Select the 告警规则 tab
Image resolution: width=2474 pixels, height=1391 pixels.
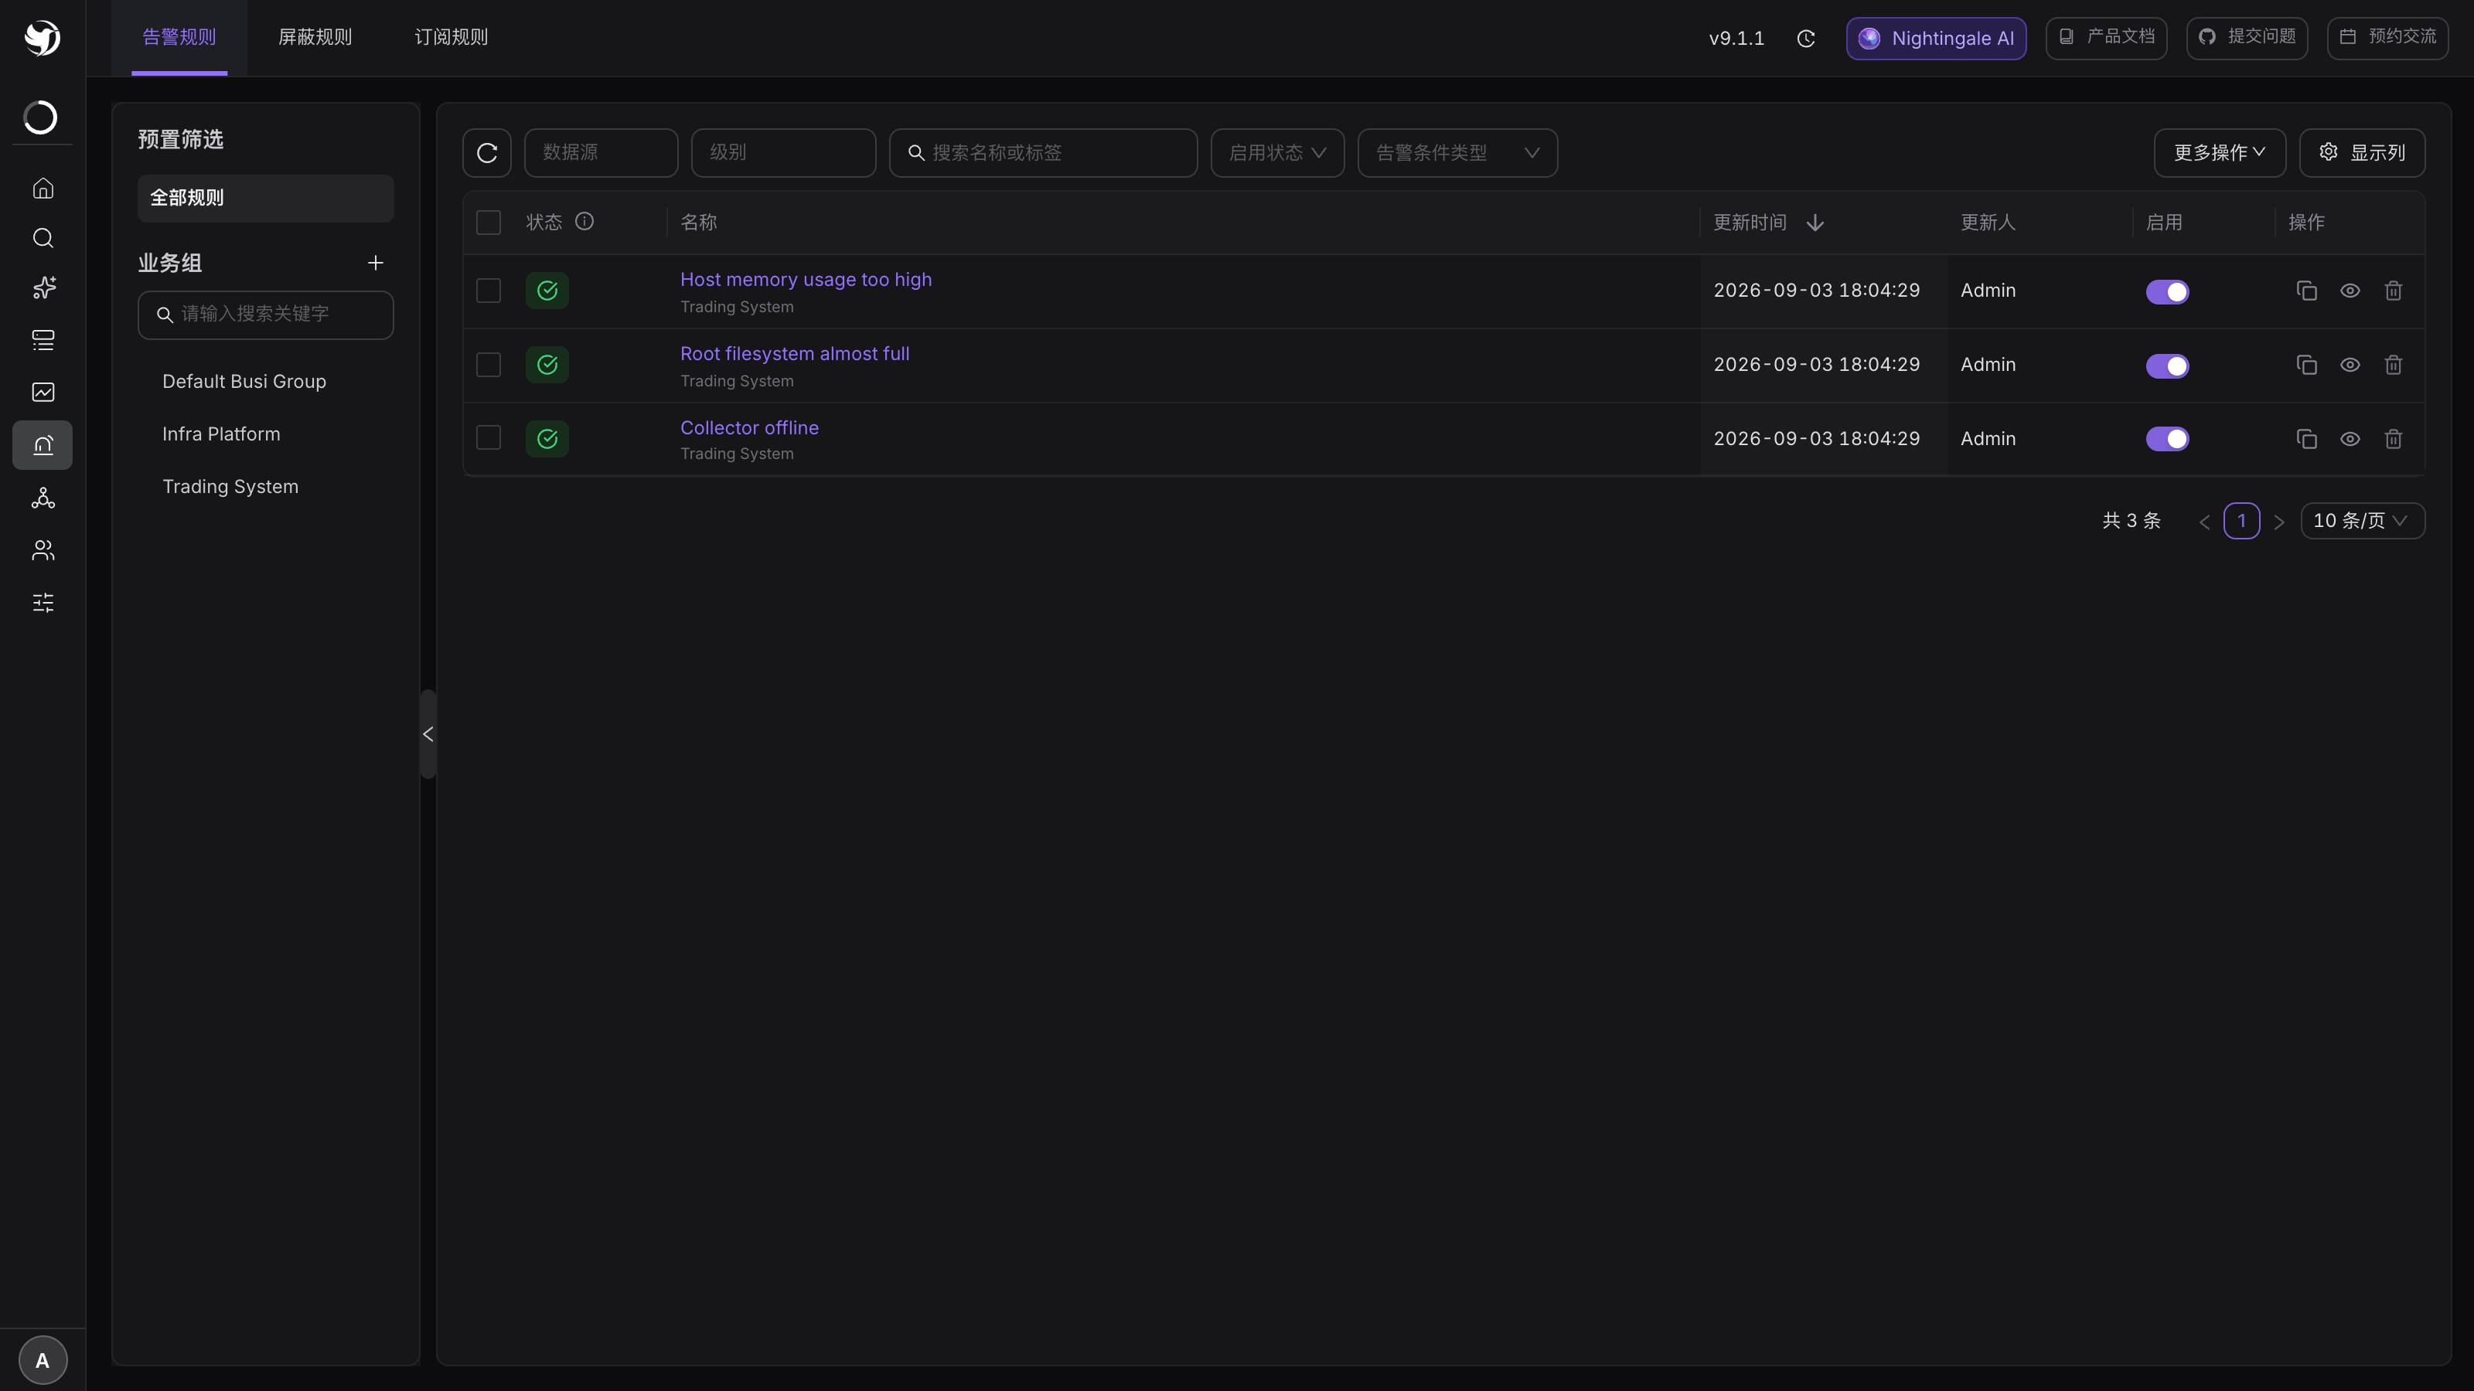coord(179,37)
